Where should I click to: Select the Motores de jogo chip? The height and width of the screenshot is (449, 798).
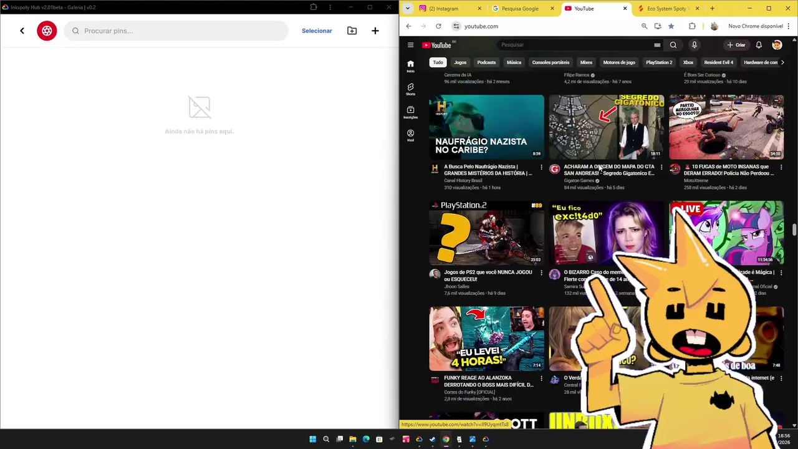coord(619,62)
